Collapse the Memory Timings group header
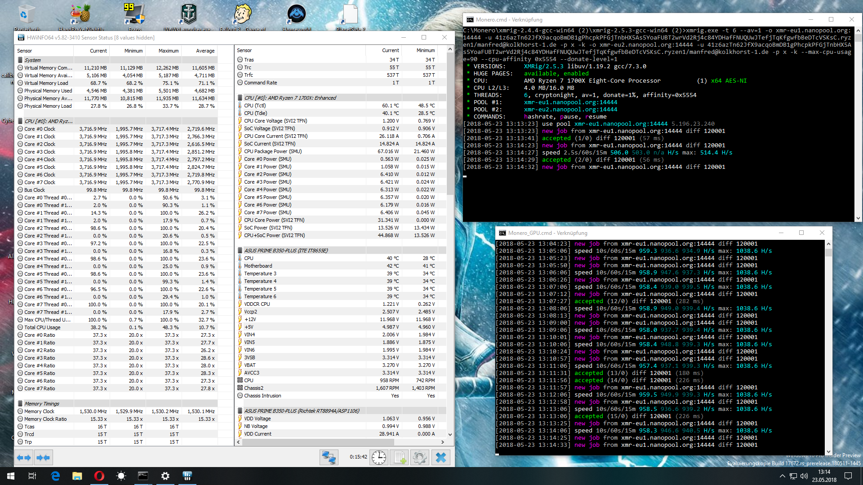This screenshot has width=863, height=485. click(41, 404)
